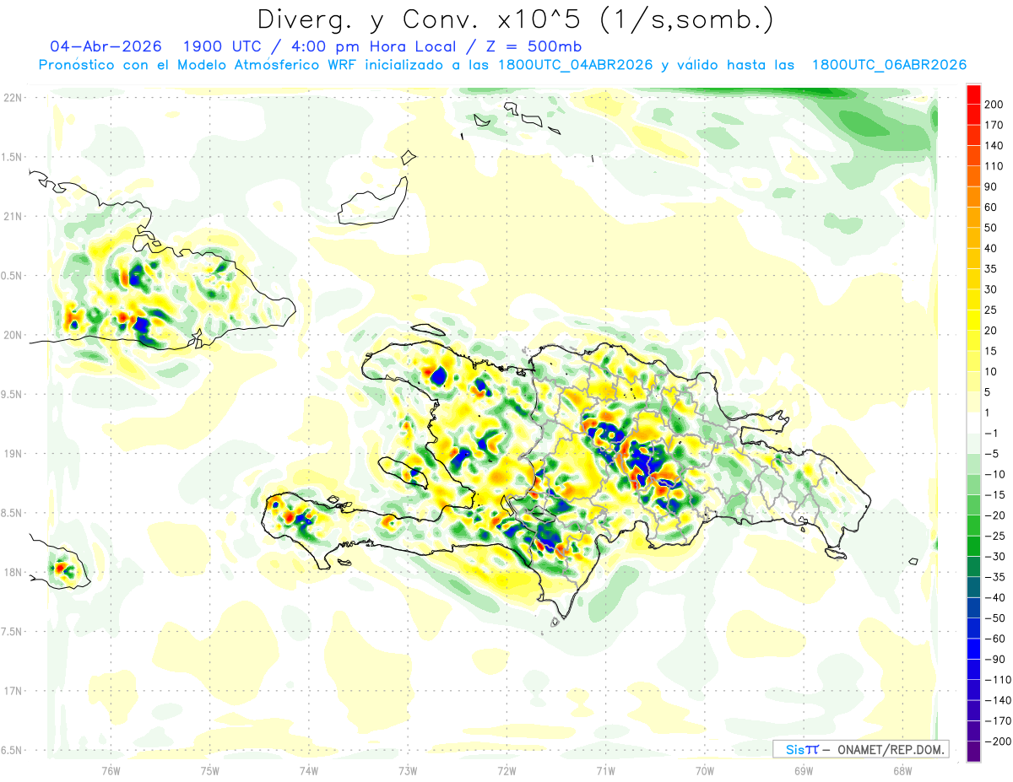Click the ONAMET/REP.DOM. logo box
Screen dimensions: 1013x782
click(x=860, y=749)
